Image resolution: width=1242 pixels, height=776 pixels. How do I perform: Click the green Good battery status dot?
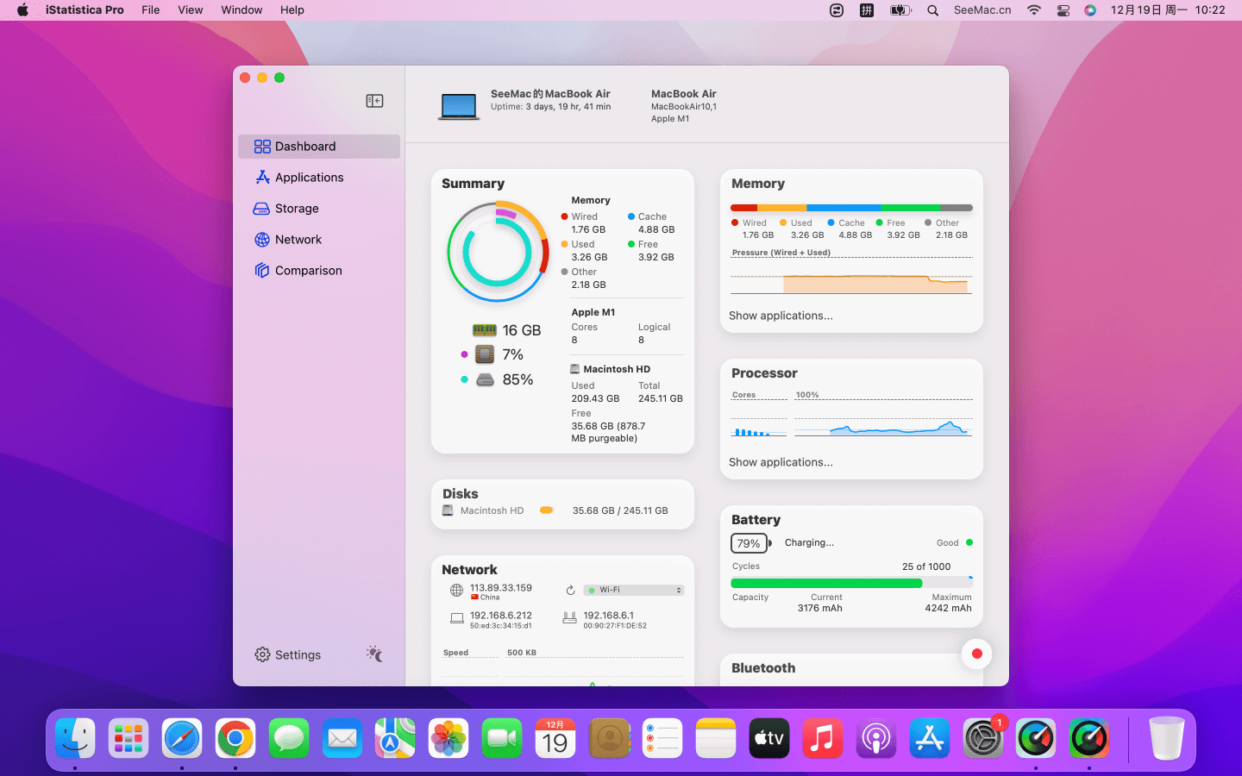click(969, 543)
